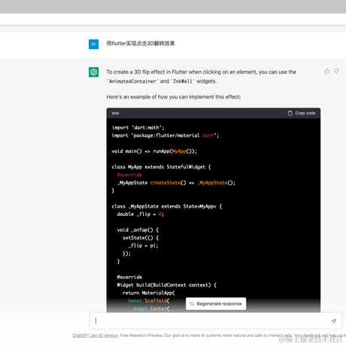Click the InkWell inline code text

click(x=183, y=81)
